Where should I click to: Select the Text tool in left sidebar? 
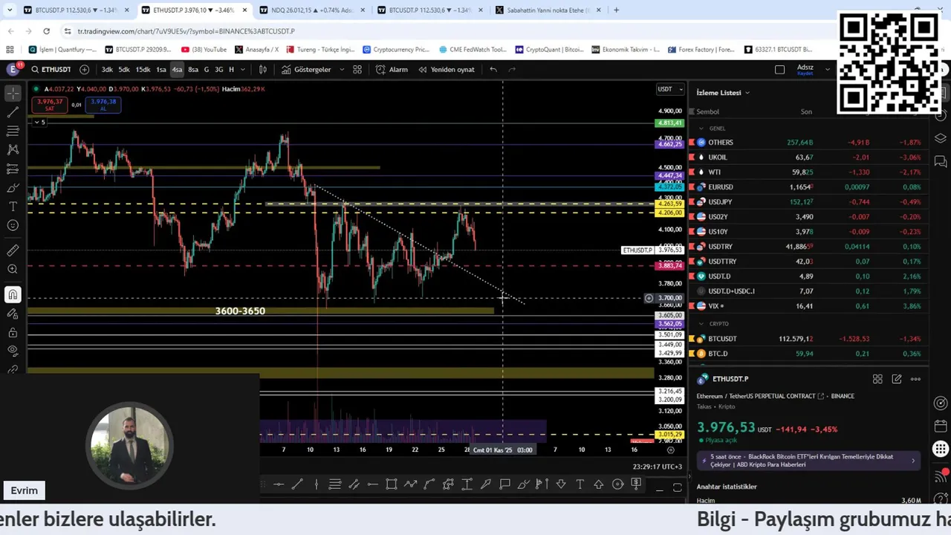(13, 206)
